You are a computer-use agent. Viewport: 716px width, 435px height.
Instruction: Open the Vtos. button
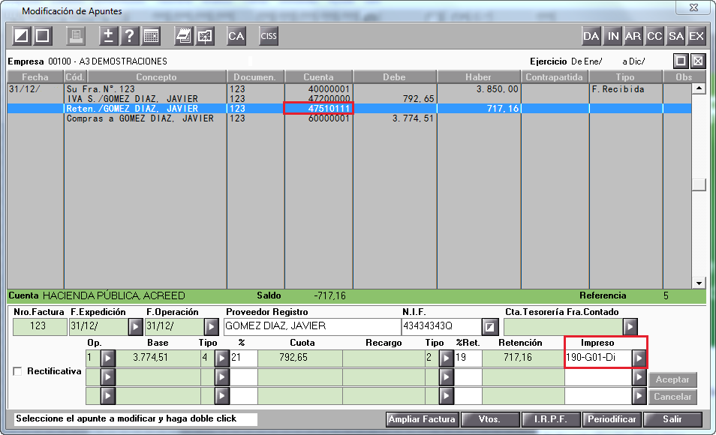[x=490, y=419]
